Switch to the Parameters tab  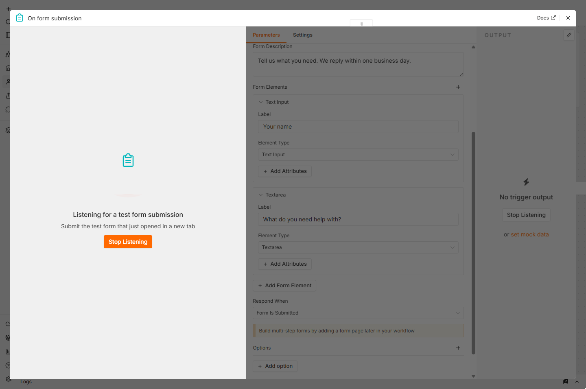pos(266,35)
